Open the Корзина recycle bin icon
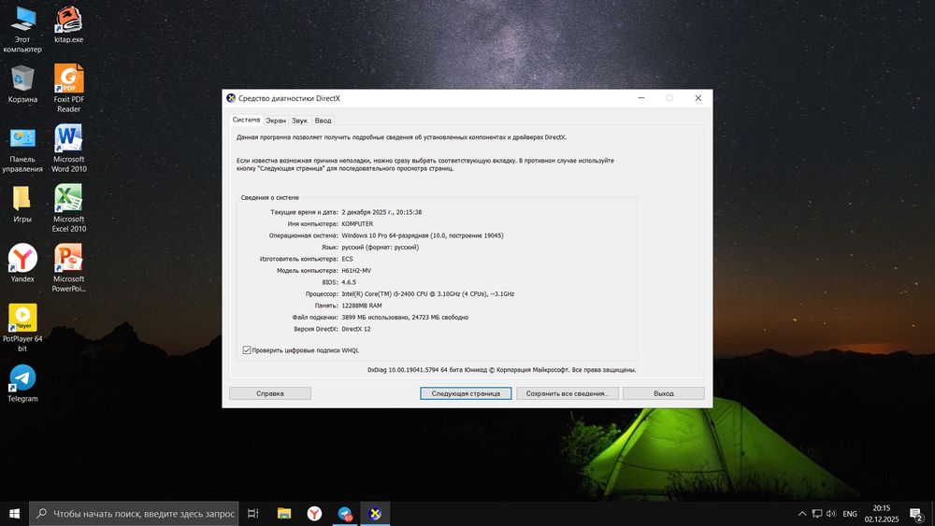 click(22, 84)
